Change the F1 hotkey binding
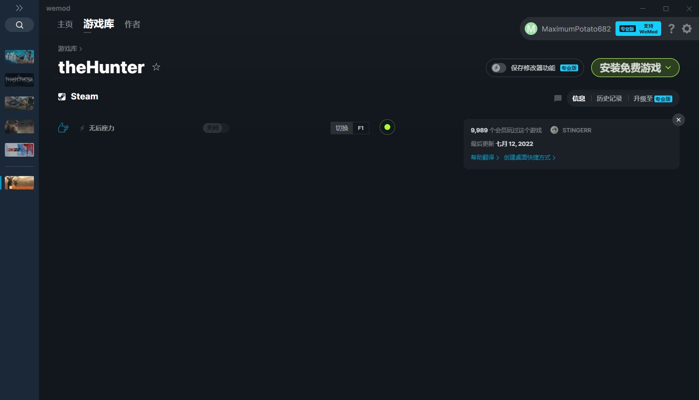The image size is (699, 400). pos(361,128)
